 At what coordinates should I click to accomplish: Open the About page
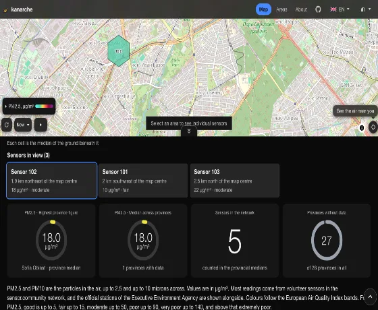(x=301, y=9)
